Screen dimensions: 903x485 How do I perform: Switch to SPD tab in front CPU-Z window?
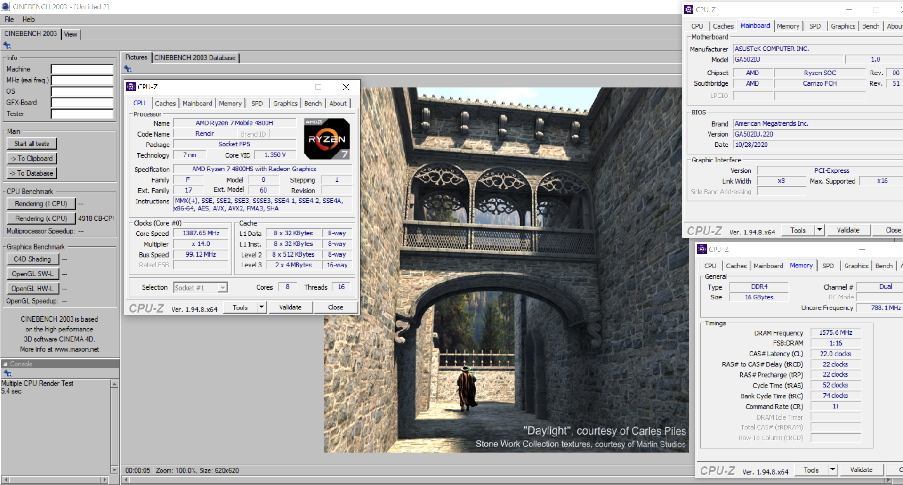tap(257, 103)
